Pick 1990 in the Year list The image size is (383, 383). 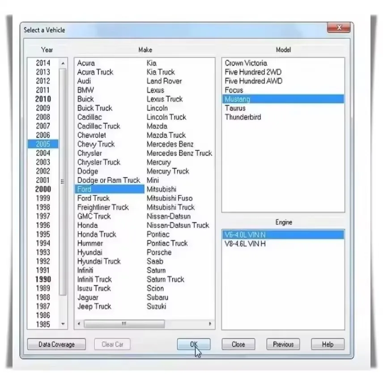pos(43,279)
